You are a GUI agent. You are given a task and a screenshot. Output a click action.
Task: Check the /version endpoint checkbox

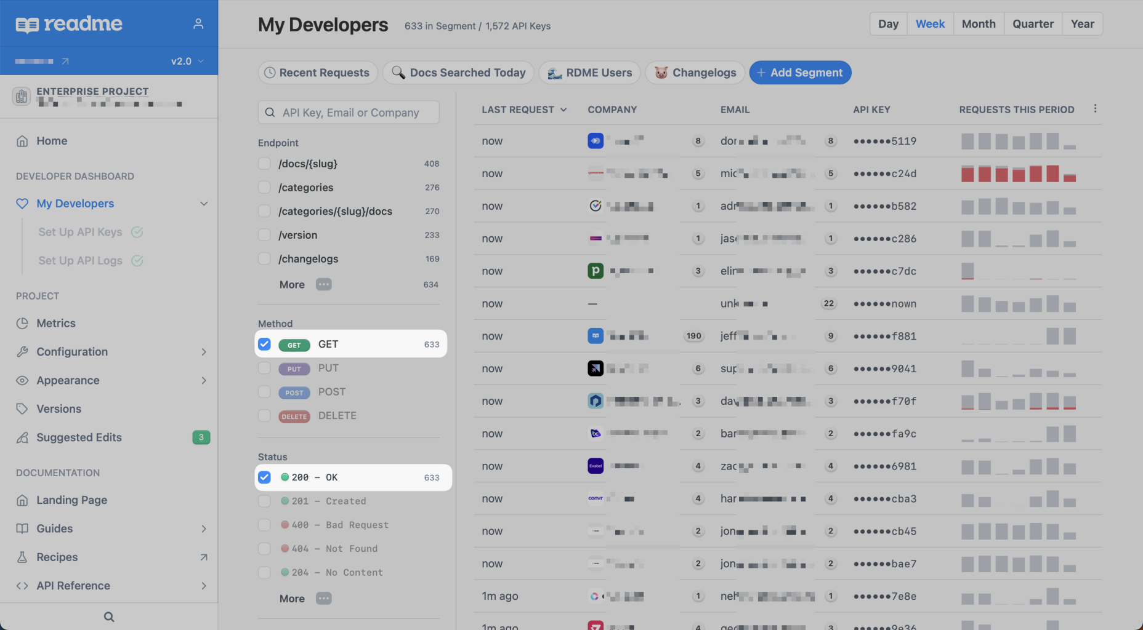click(x=264, y=235)
